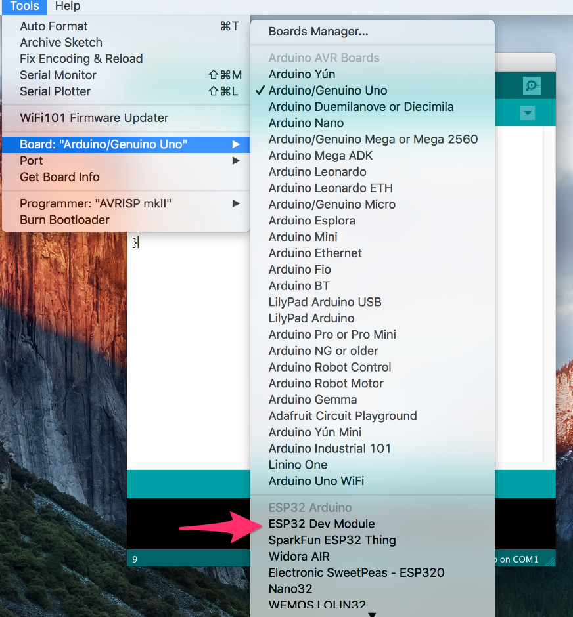Pick Arduino Uno WiFi
The image size is (573, 617).
pyautogui.click(x=373, y=480)
